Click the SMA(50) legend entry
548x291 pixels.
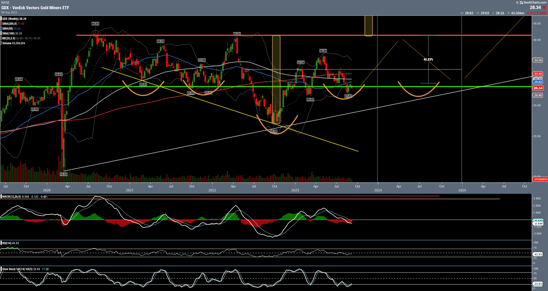point(11,29)
